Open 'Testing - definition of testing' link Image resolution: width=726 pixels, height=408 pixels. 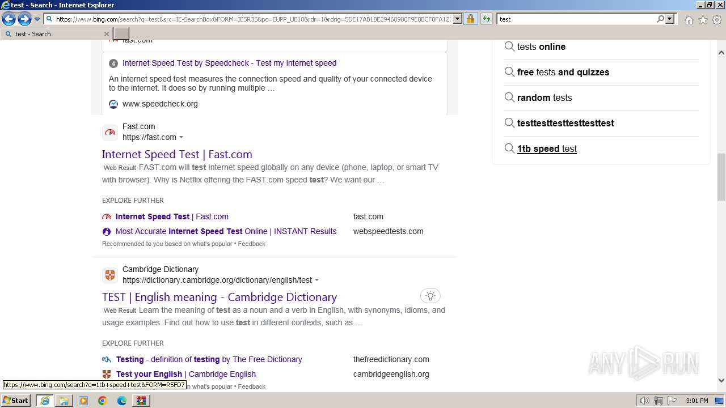(x=209, y=359)
